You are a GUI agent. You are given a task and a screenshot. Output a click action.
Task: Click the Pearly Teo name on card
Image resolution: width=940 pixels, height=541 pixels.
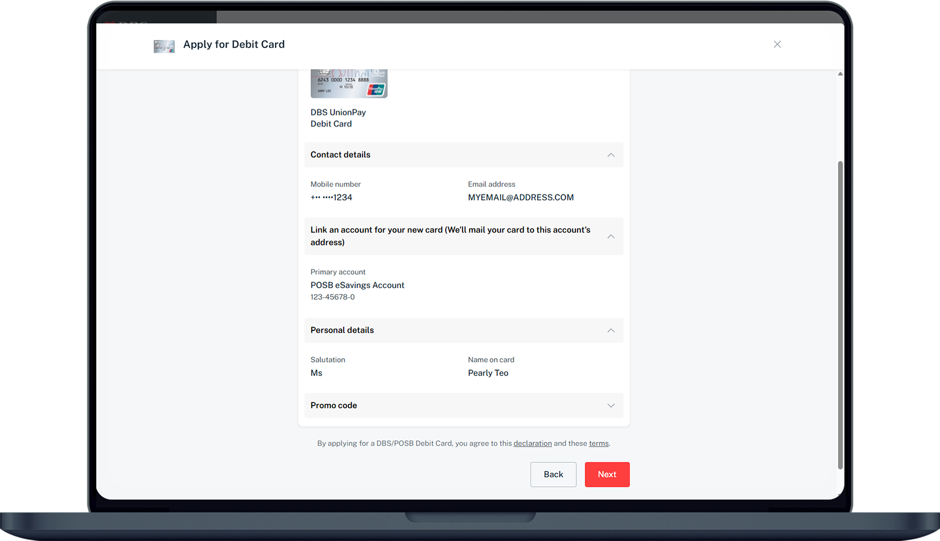[488, 373]
